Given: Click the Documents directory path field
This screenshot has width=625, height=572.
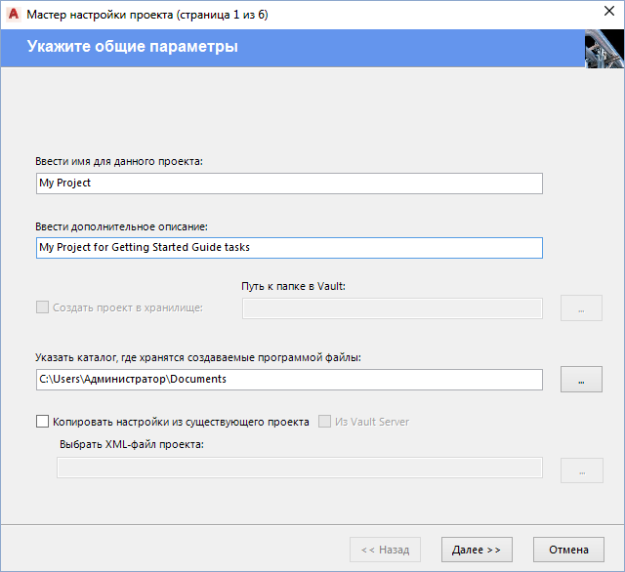Looking at the screenshot, I should point(288,379).
